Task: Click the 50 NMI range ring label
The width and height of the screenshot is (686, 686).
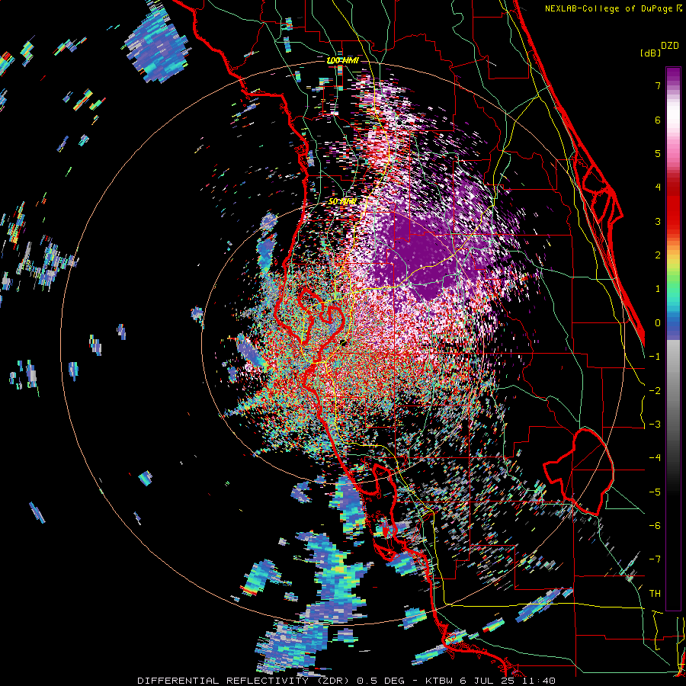Action: 342,202
